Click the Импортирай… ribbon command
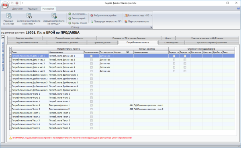 coord(78,14)
